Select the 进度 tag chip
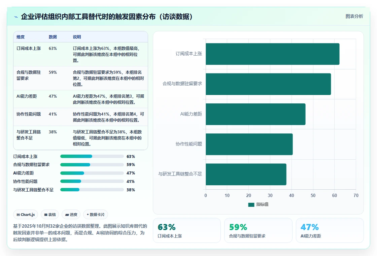Screen dimensions: 377x256 coord(71,215)
